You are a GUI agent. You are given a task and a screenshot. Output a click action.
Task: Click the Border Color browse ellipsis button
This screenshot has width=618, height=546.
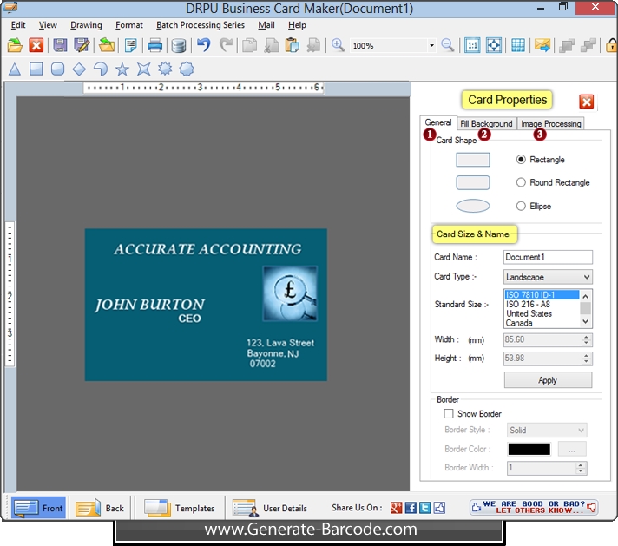coord(572,449)
